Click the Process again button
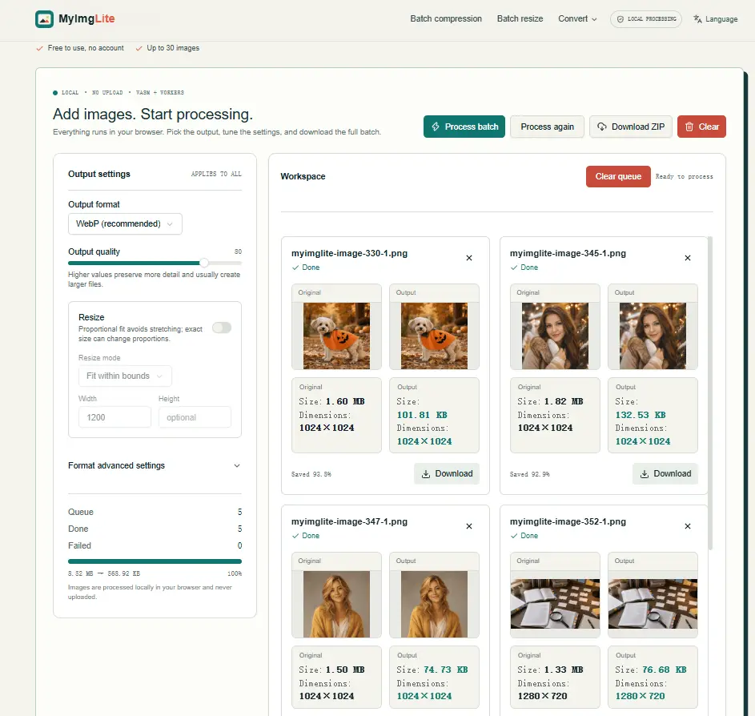Viewport: 755px width, 716px height. [x=547, y=127]
